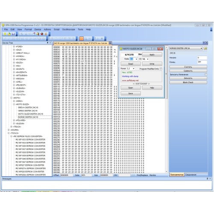Click the hex editor vertical scrollbar

coord(166,109)
